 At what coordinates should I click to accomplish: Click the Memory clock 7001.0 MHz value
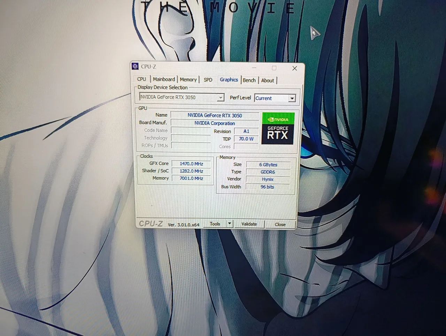coord(191,178)
